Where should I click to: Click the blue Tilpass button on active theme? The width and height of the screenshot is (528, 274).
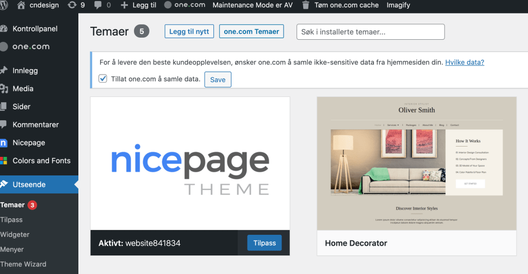point(265,243)
